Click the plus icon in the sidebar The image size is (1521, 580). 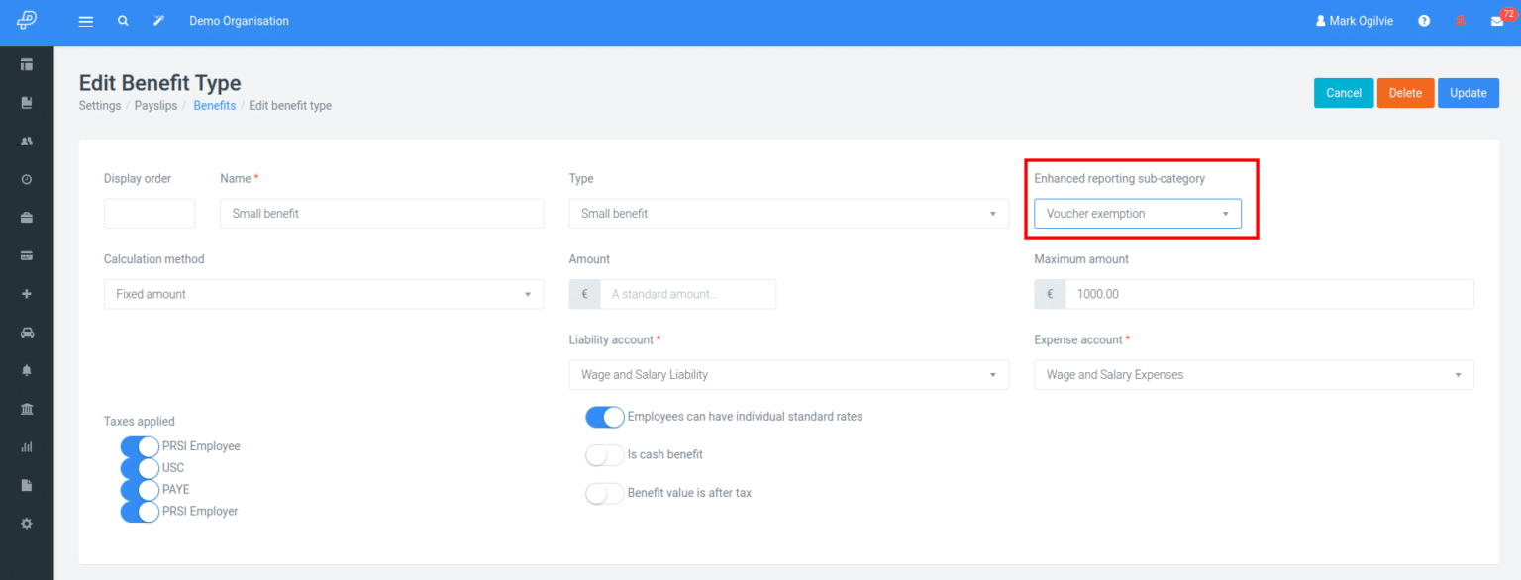27,293
